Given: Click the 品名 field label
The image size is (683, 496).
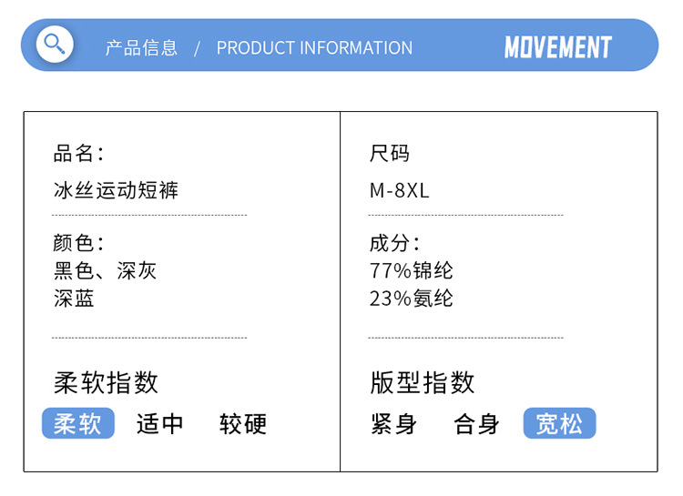Looking at the screenshot, I should [78, 153].
